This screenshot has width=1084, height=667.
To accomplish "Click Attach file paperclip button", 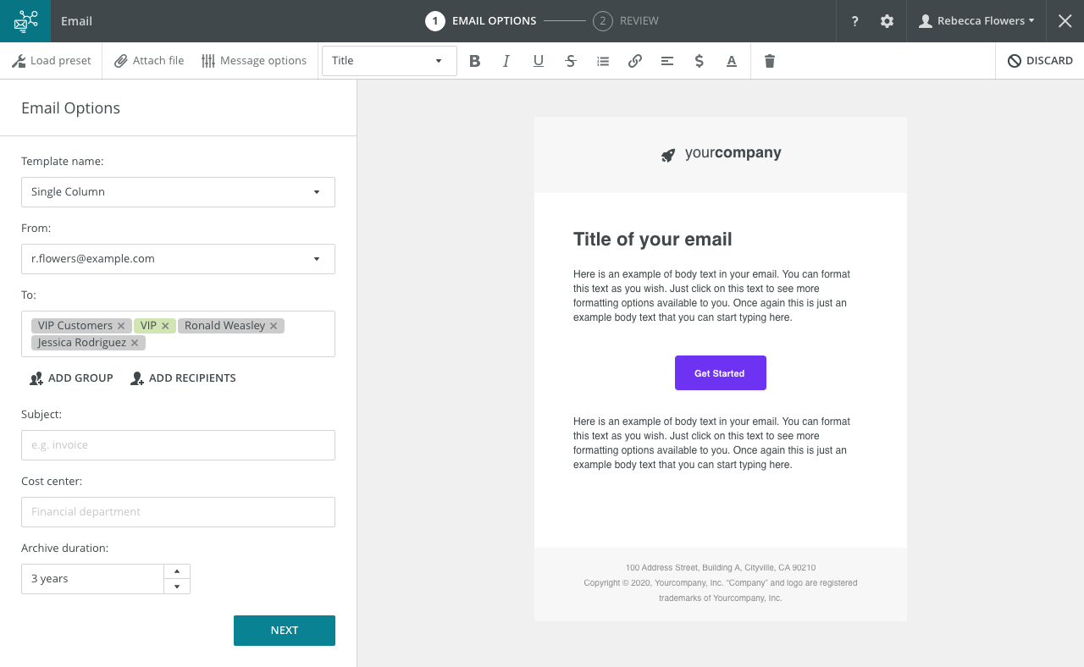I will [x=149, y=61].
